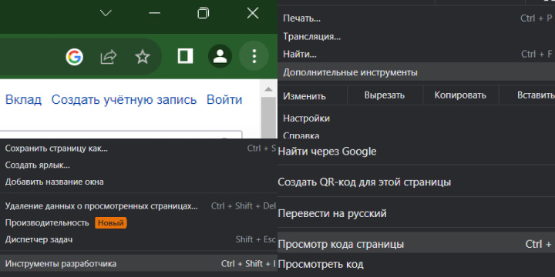Image resolution: width=555 pixels, height=277 pixels.
Task: Select Создать QR-код для этой страницы
Action: pyautogui.click(x=416, y=182)
